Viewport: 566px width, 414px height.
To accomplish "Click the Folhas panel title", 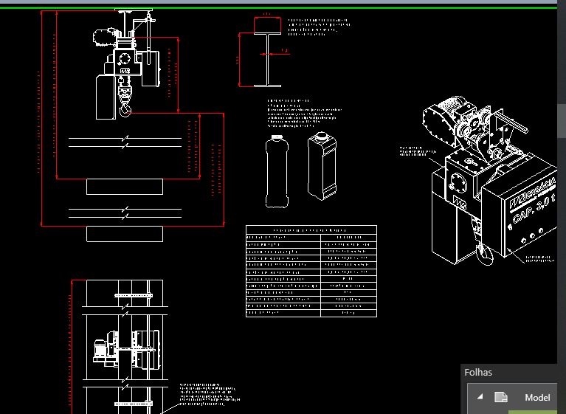I will (478, 373).
